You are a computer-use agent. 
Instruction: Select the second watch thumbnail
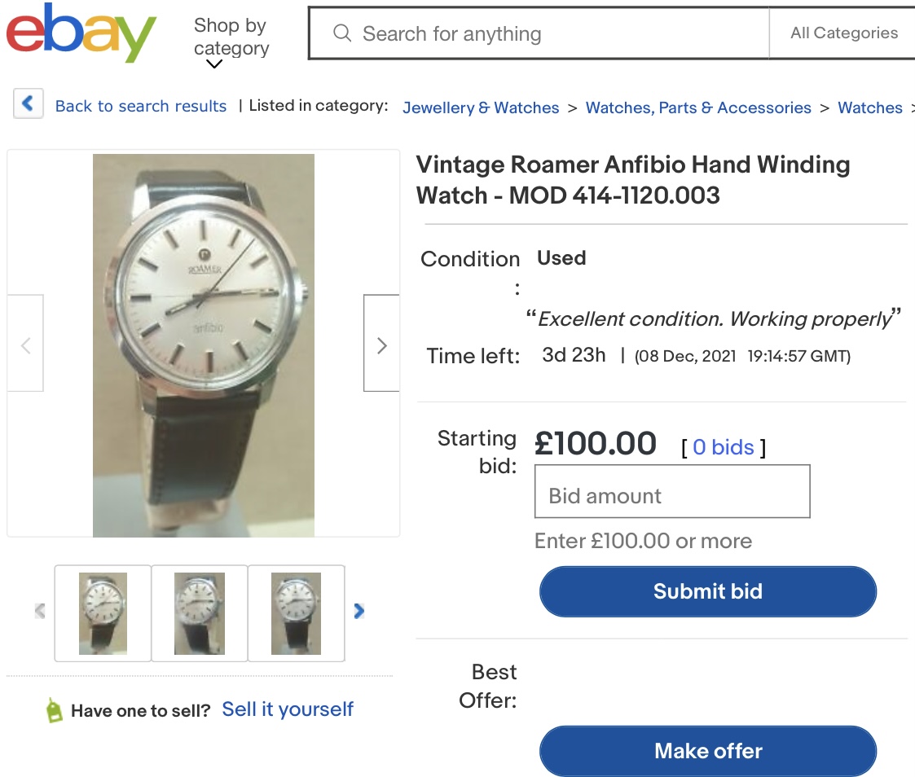200,613
